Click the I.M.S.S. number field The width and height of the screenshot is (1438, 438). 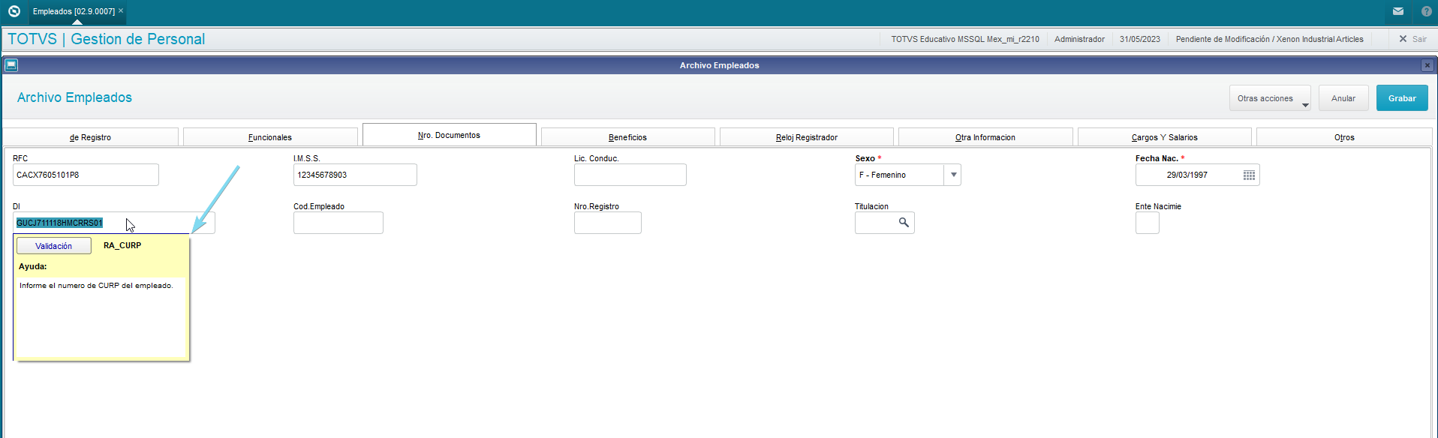(354, 175)
